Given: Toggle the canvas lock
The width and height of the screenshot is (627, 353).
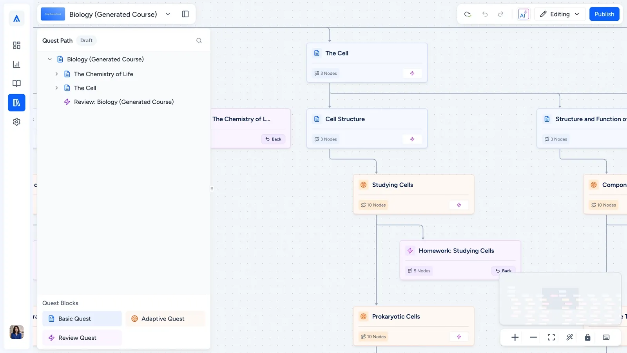Looking at the screenshot, I should [x=587, y=337].
